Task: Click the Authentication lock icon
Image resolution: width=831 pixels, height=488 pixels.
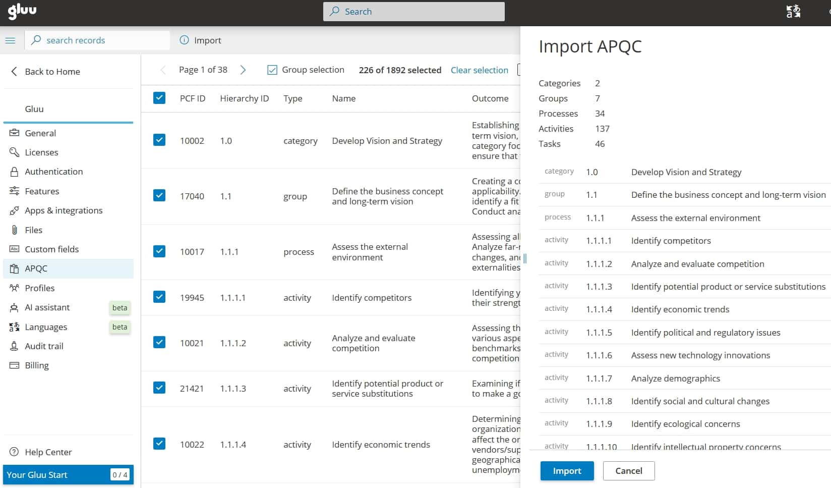Action: [14, 172]
